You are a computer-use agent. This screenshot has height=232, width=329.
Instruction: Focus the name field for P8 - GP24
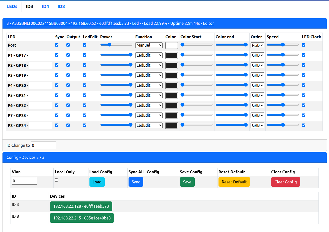point(41,126)
